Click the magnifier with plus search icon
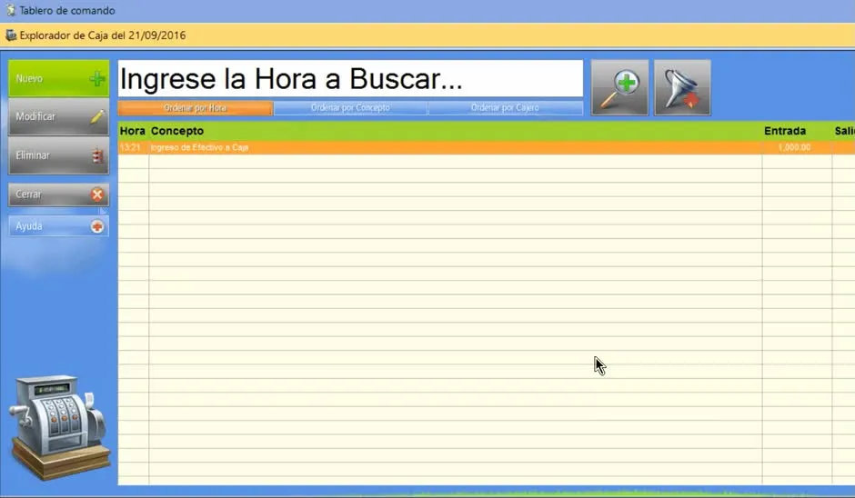Viewport: 855px width, 498px height. [619, 88]
